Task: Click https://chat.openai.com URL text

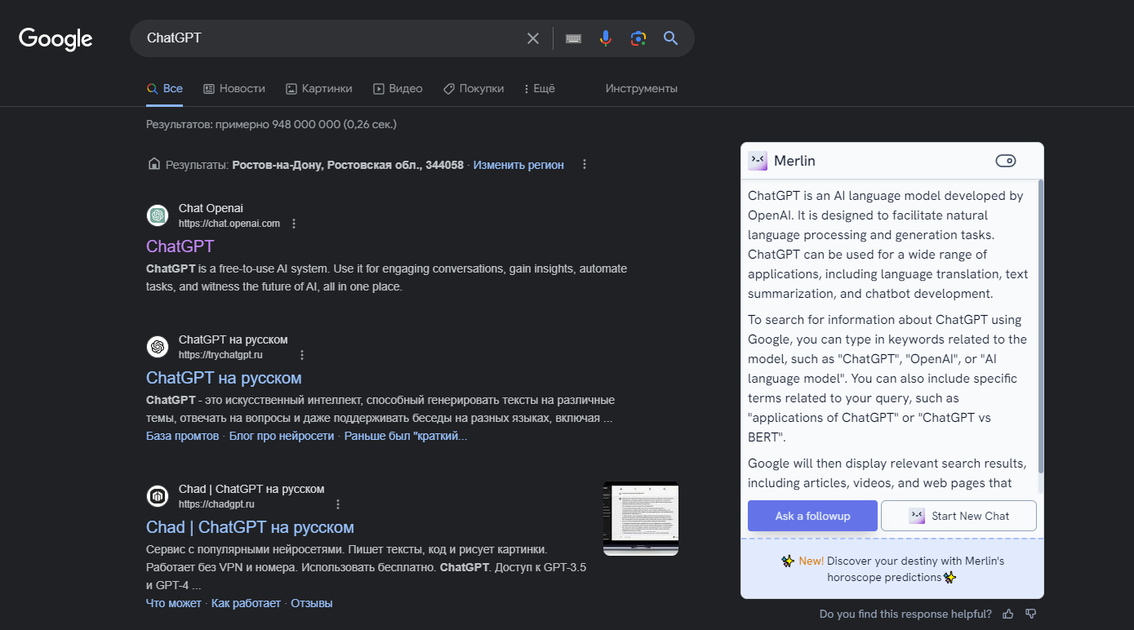Action: tap(229, 224)
